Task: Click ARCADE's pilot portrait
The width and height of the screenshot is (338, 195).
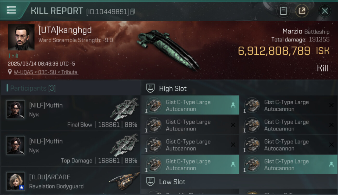Action: click(x=16, y=181)
